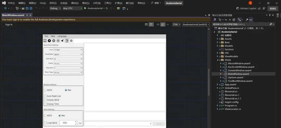281x128 pixels.
Task: Open the Any CPU platform dropdown
Action: click(73, 8)
